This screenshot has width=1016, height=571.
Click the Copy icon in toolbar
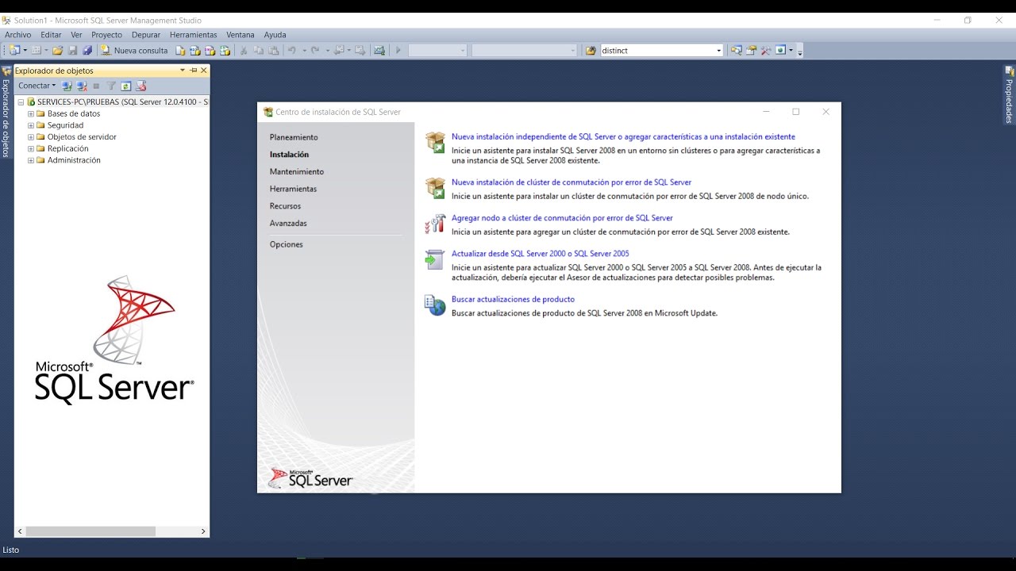click(x=258, y=50)
